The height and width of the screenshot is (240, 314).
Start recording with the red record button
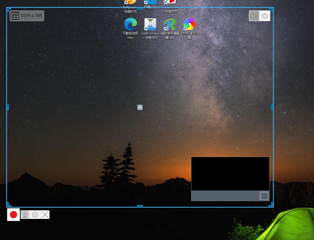[14, 215]
